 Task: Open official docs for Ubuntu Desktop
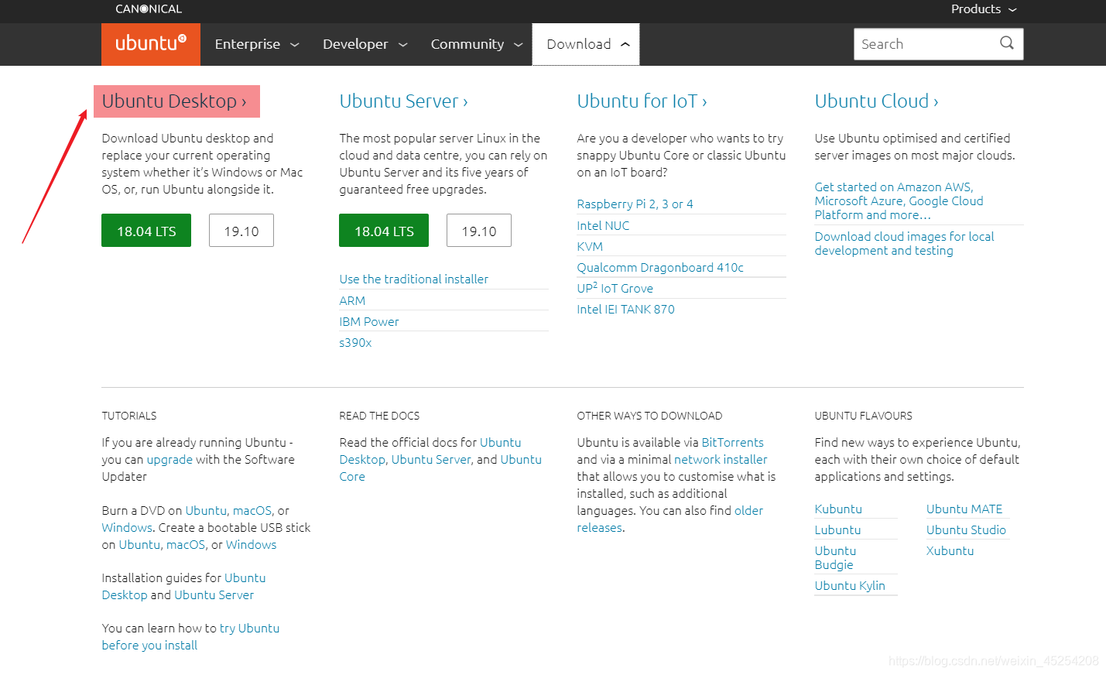point(430,451)
